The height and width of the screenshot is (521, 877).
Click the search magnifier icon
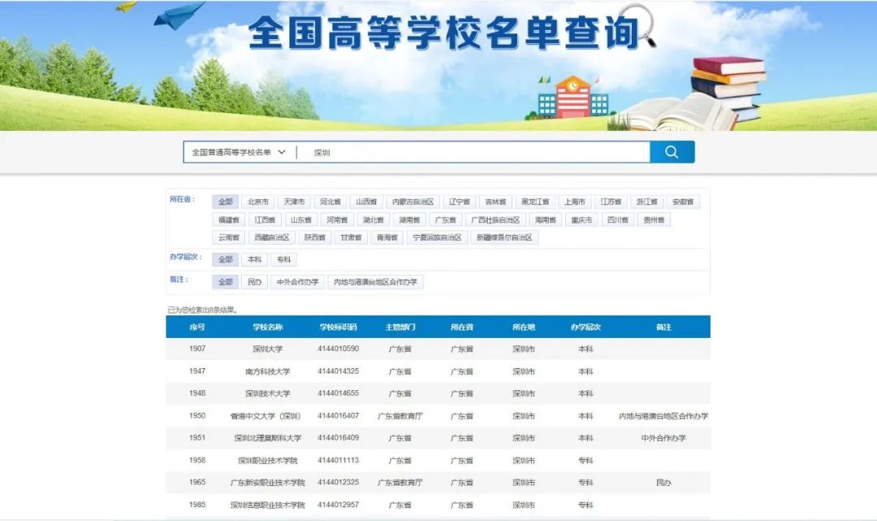click(x=672, y=151)
